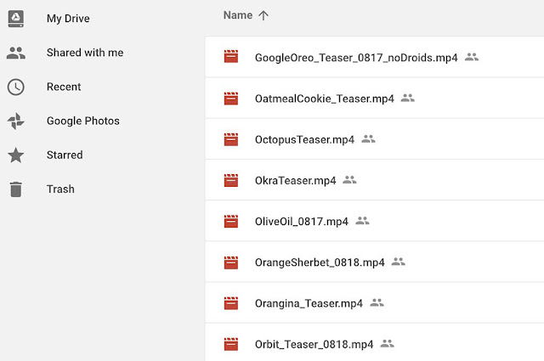Click shared people icon beside OatmealCookie_Teaser.mp4
Screen dimensions: 544x361
[408, 99]
